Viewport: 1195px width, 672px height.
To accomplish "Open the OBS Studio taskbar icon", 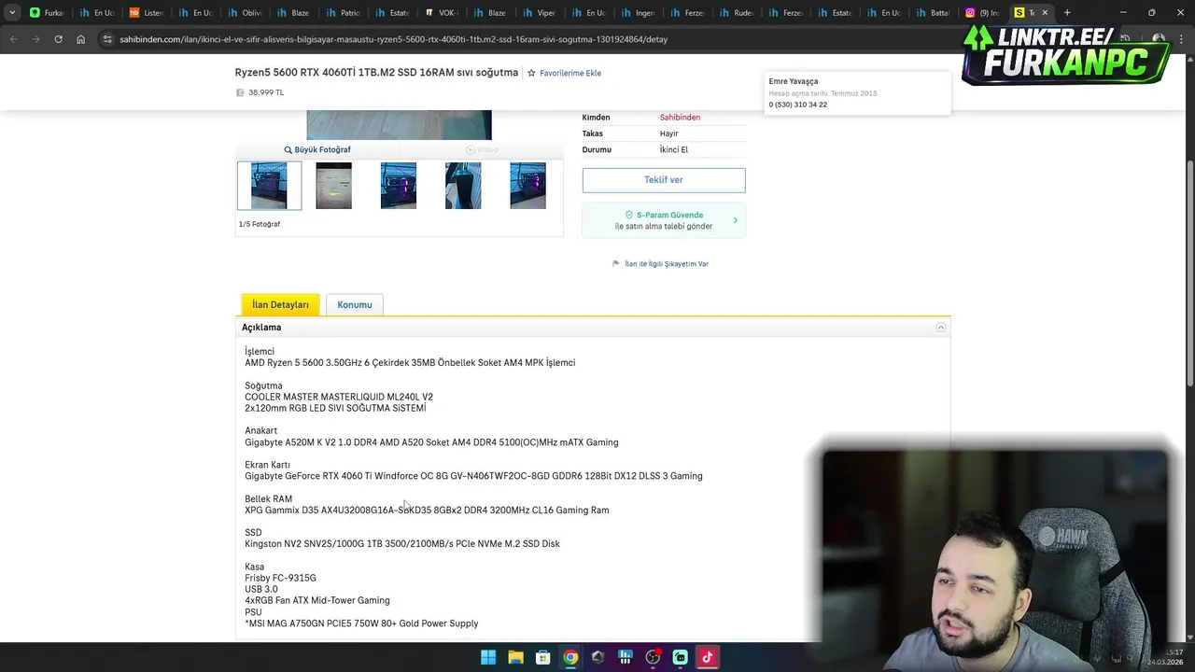I will pyautogui.click(x=653, y=657).
